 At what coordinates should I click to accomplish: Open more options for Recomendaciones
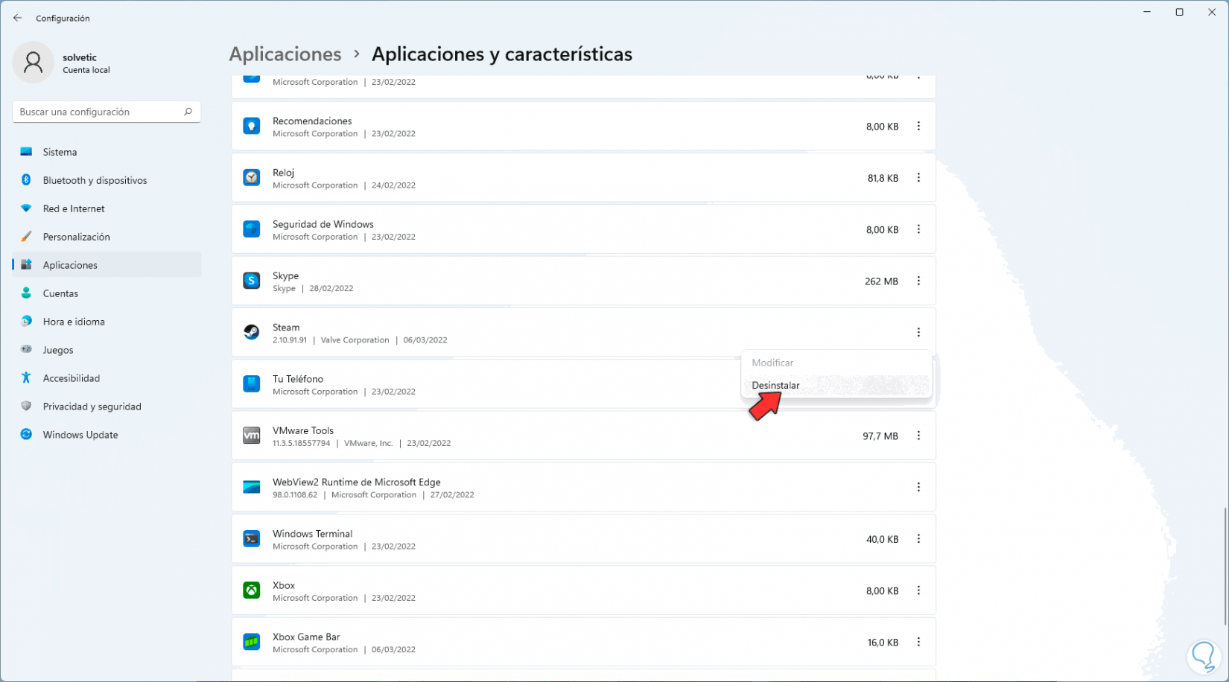(x=918, y=127)
